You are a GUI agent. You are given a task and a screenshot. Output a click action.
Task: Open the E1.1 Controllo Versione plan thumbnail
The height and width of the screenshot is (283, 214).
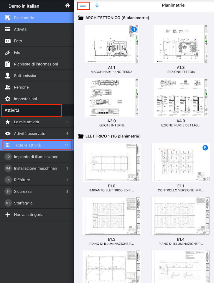click(181, 162)
